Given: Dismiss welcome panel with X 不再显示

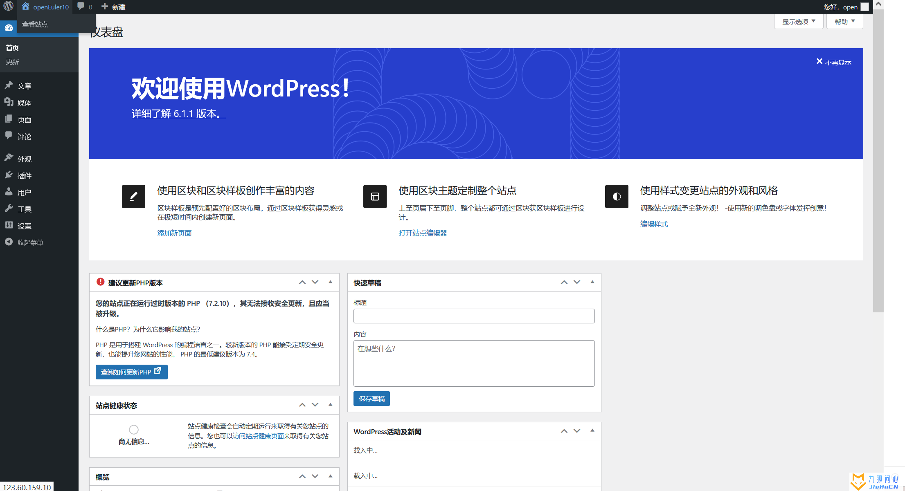Looking at the screenshot, I should (833, 62).
